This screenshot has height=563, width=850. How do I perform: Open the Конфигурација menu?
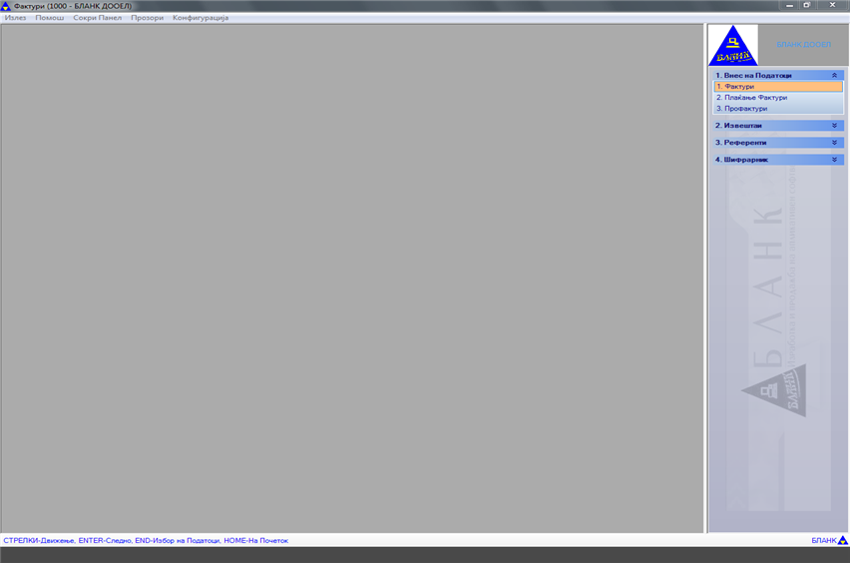click(x=200, y=18)
